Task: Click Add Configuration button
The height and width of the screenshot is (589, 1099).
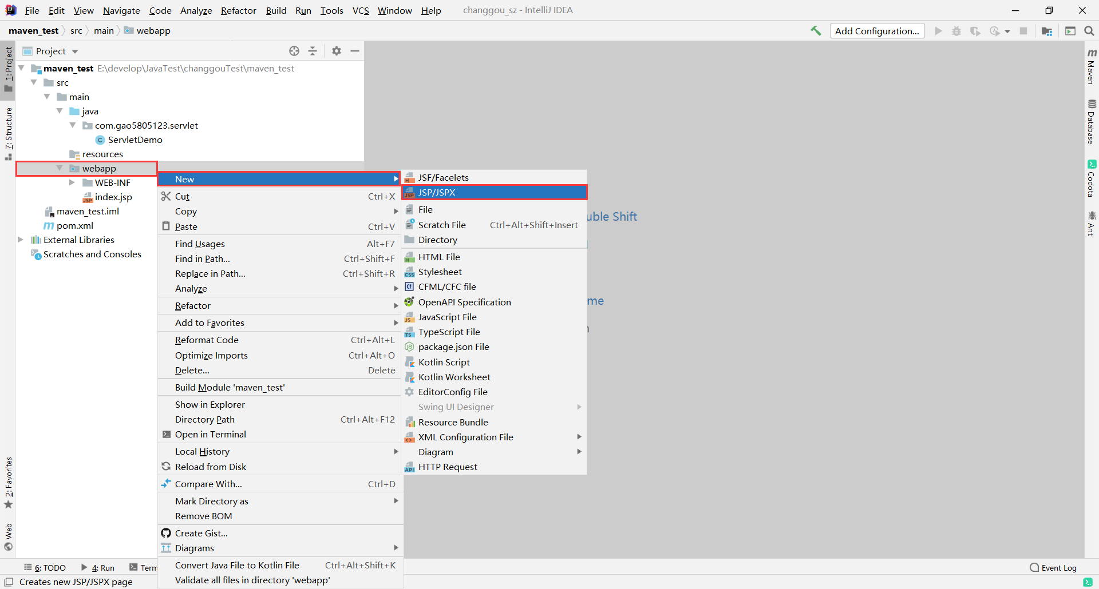Action: click(877, 31)
